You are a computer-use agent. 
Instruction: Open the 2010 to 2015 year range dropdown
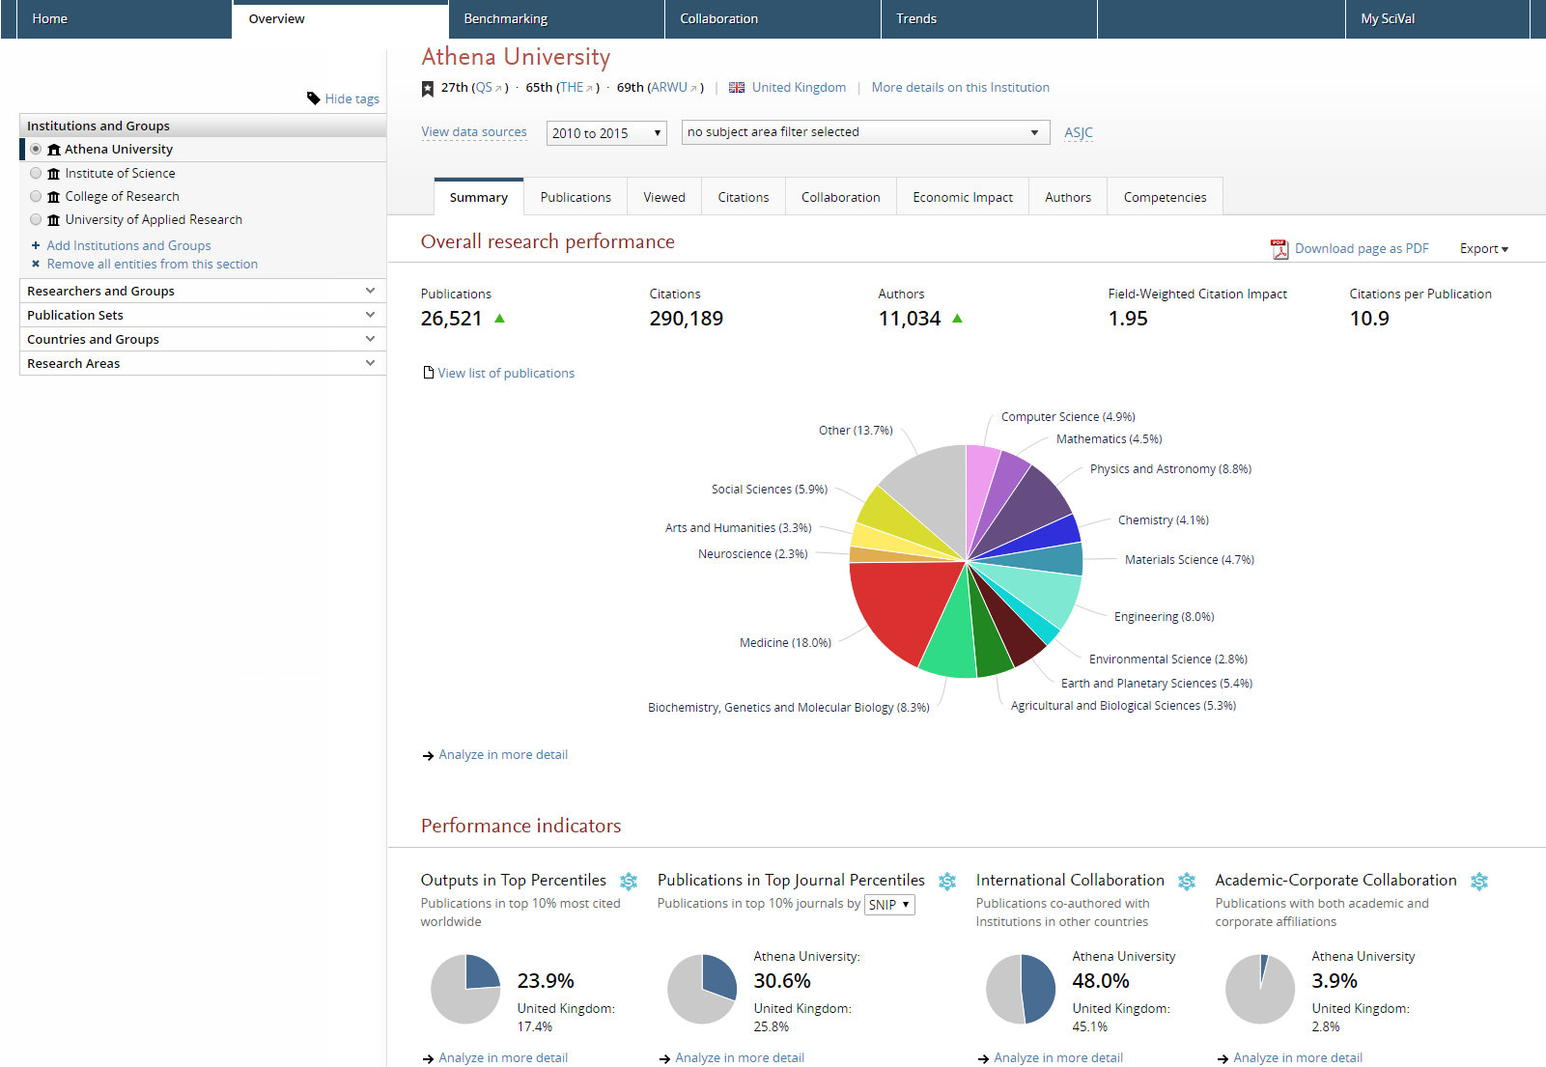pos(606,133)
